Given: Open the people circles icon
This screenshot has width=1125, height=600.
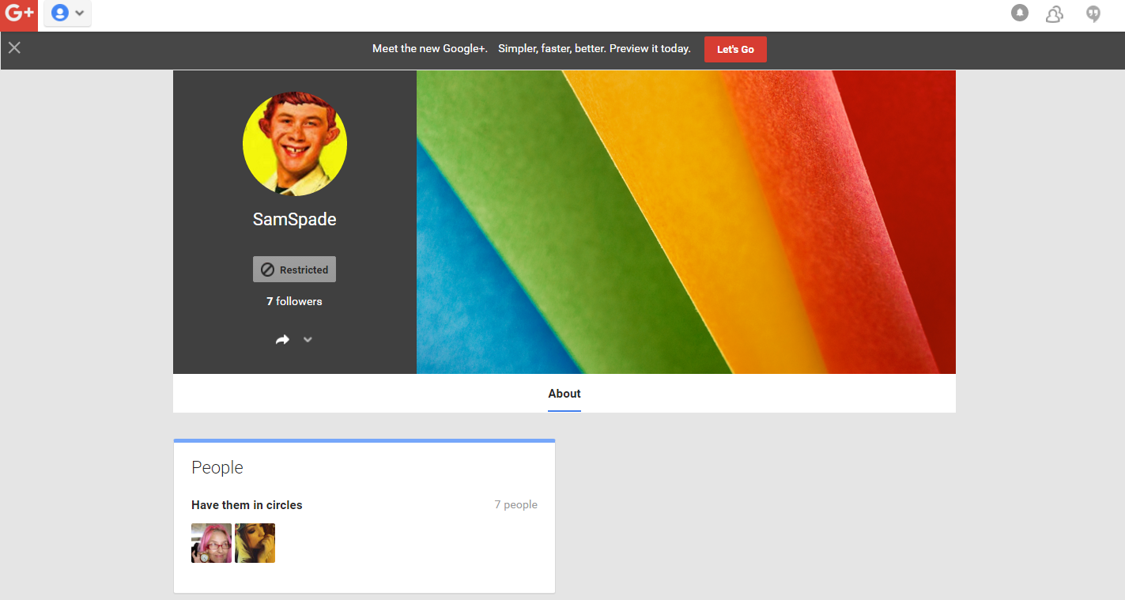Looking at the screenshot, I should 1055,13.
